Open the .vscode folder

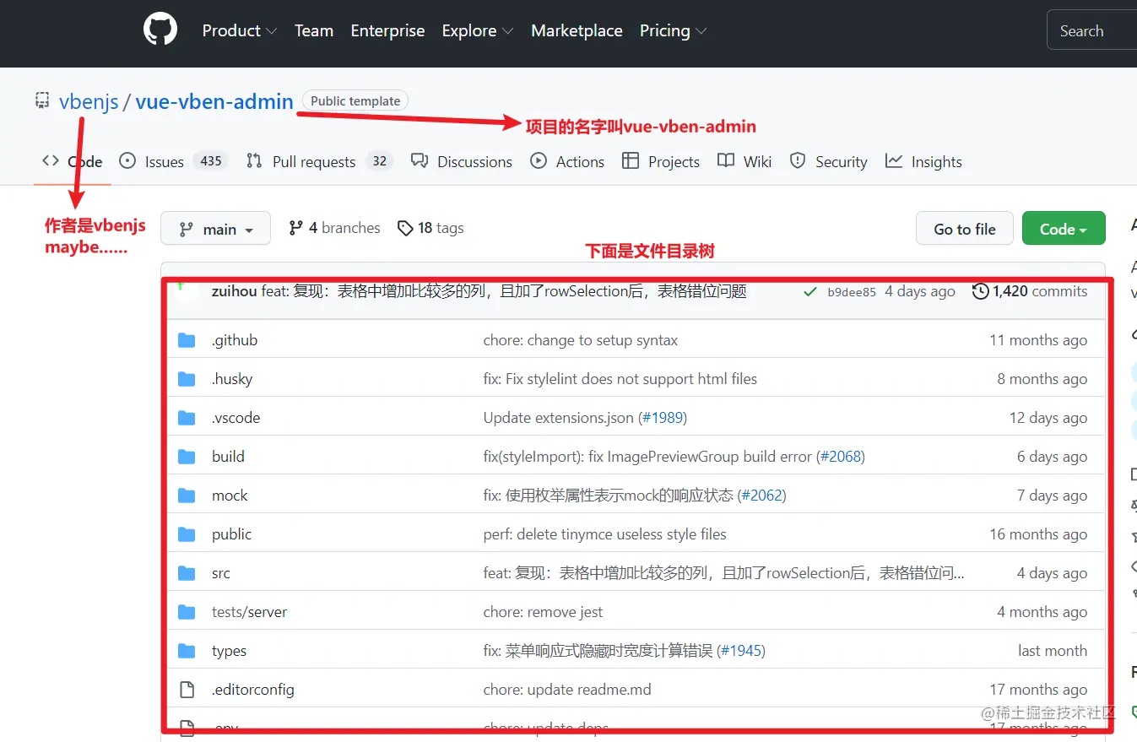[236, 418]
